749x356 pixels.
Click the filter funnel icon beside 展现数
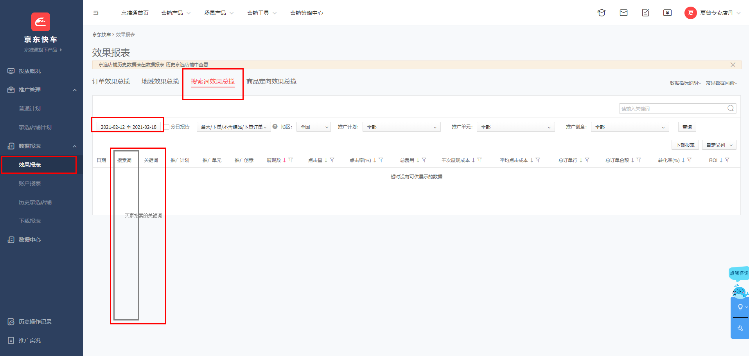pos(291,160)
